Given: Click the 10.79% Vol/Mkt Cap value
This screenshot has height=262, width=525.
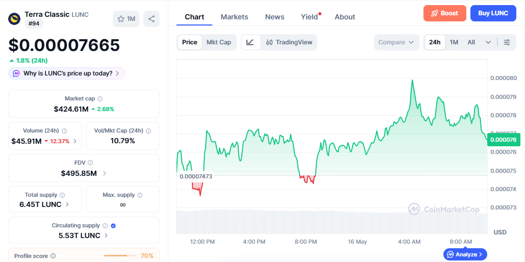Looking at the screenshot, I should [x=122, y=141].
